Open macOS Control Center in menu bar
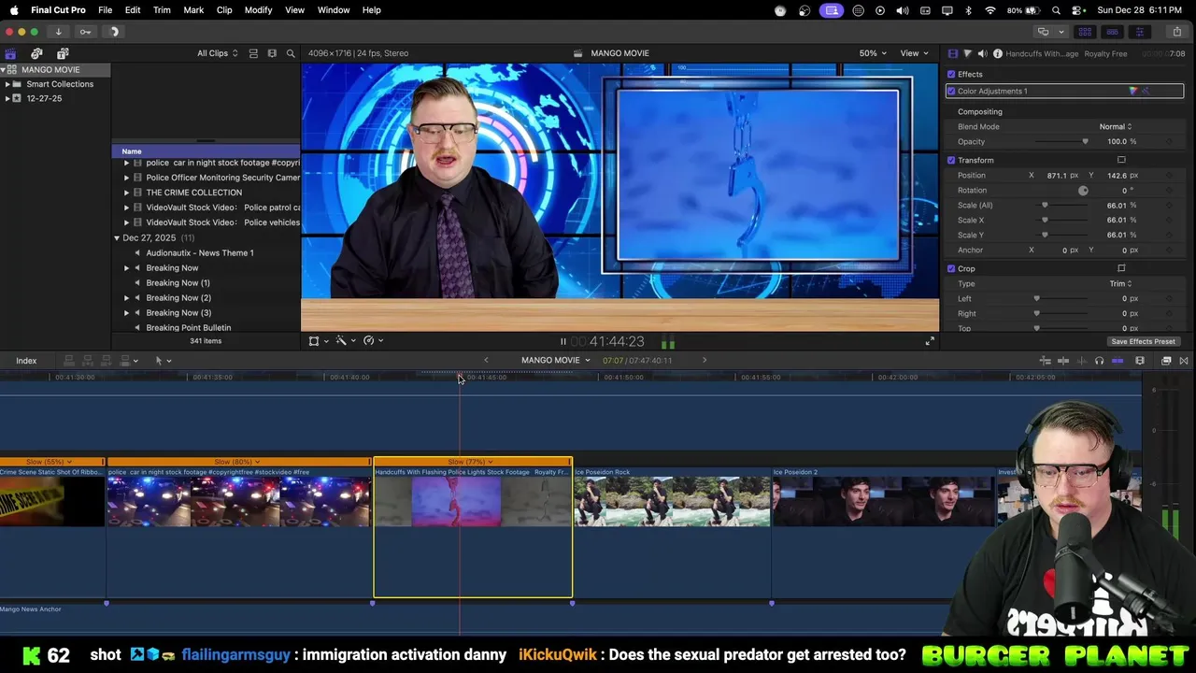Screen dimensions: 1196x673 [1077, 10]
